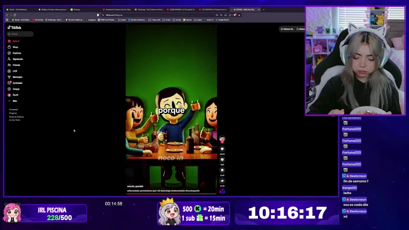Image resolution: width=409 pixels, height=230 pixels.
Task: Open the PEAK Scout Plushie bookmark
Action: (x=106, y=20)
